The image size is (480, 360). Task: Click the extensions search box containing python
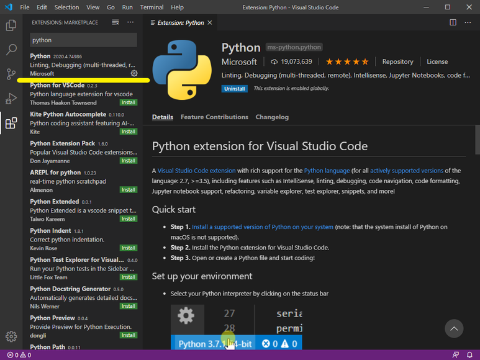click(x=83, y=40)
